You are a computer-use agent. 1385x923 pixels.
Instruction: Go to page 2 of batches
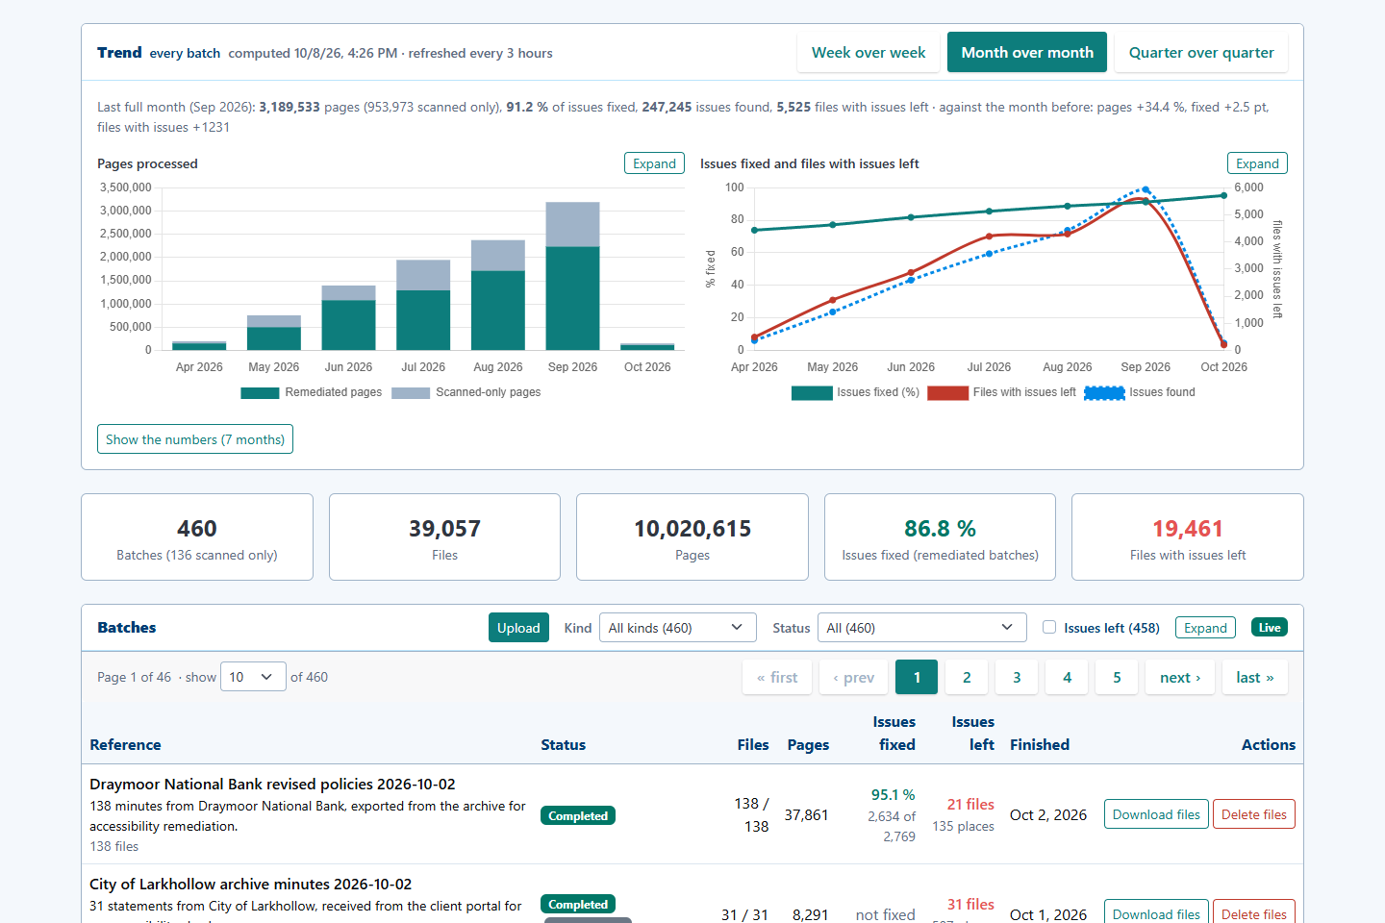967,678
